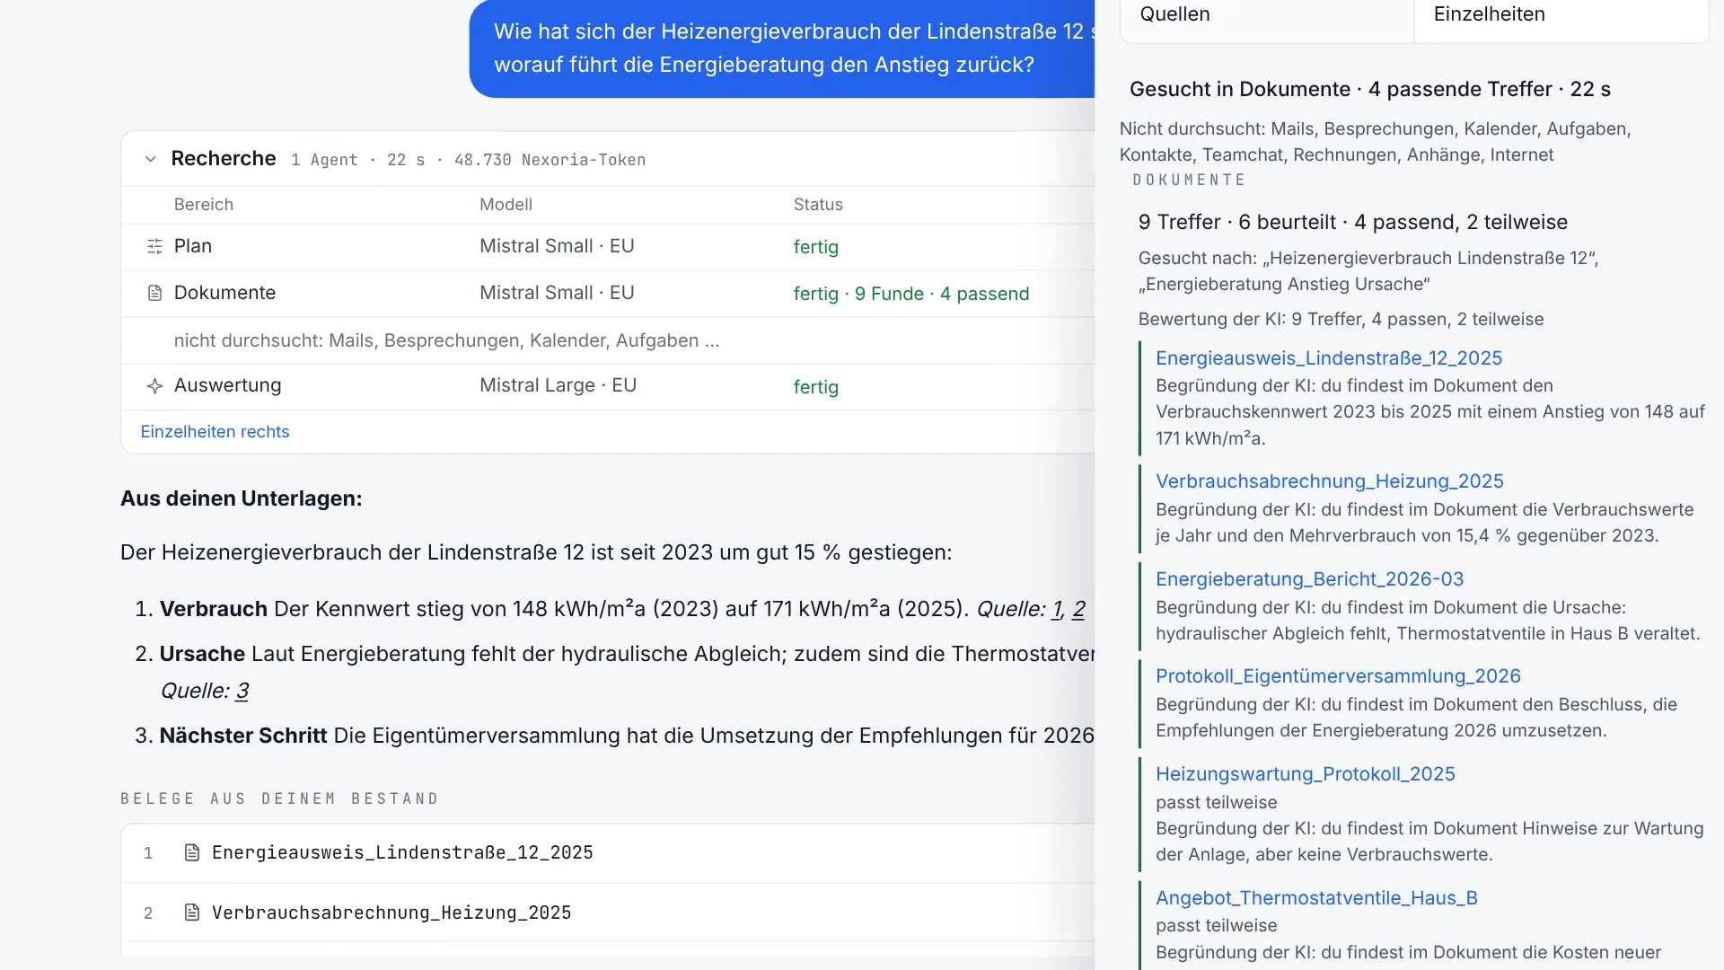This screenshot has height=970, width=1724.
Task: Click the Dokumente row document icon
Action: tap(154, 293)
